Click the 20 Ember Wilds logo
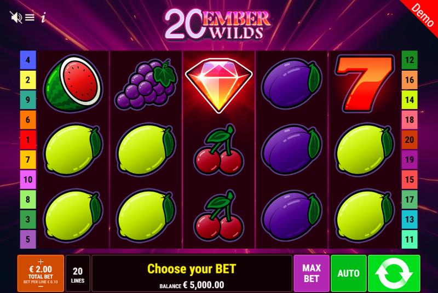This screenshot has width=438, height=293. tap(217, 24)
